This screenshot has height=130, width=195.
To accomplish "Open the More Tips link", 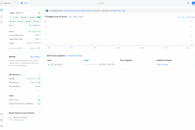I will click(x=121, y=11).
